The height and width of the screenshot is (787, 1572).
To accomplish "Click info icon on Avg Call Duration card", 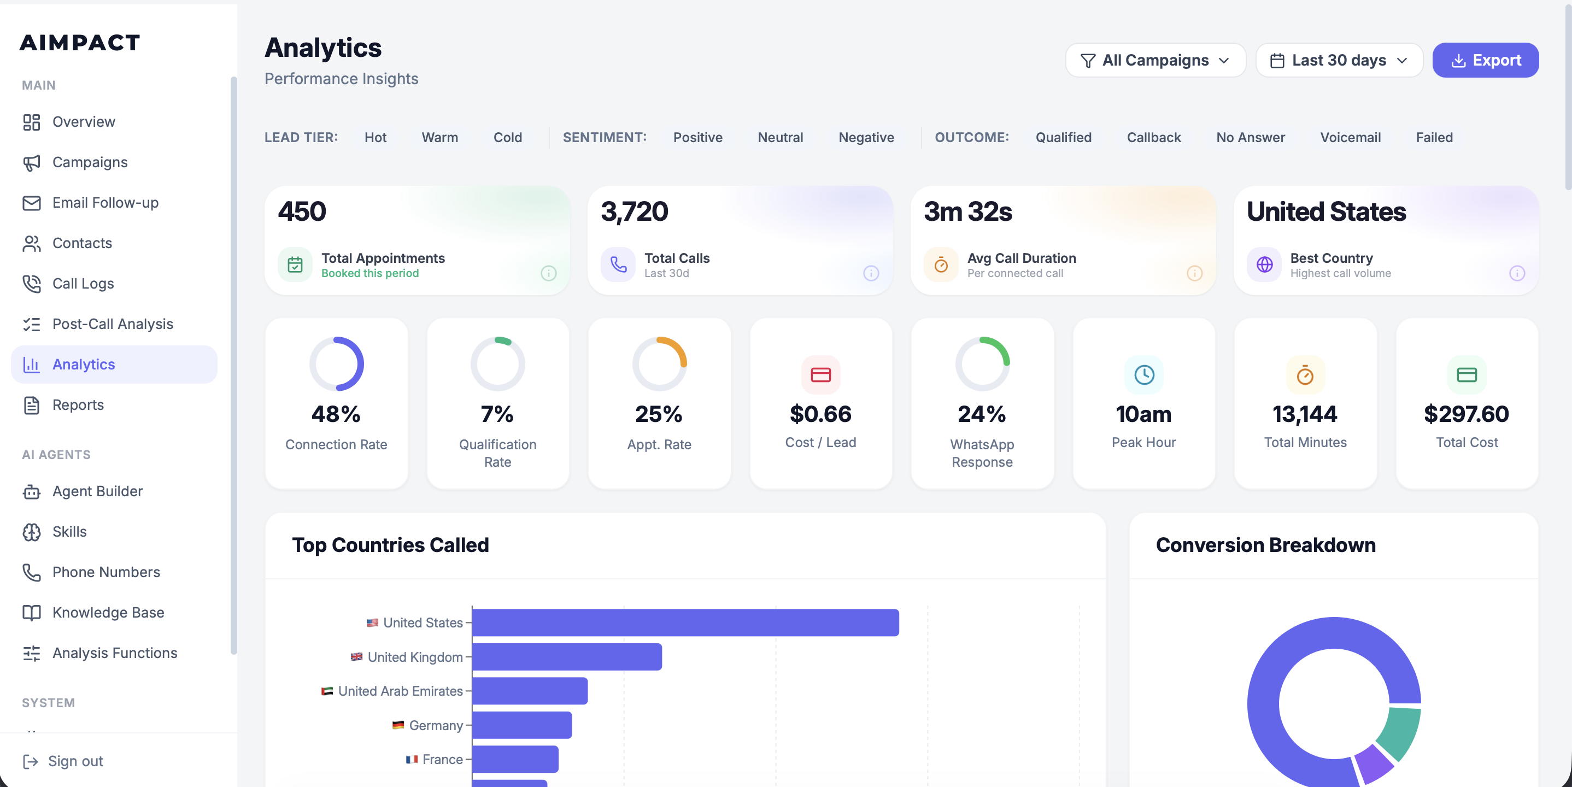I will point(1195,273).
